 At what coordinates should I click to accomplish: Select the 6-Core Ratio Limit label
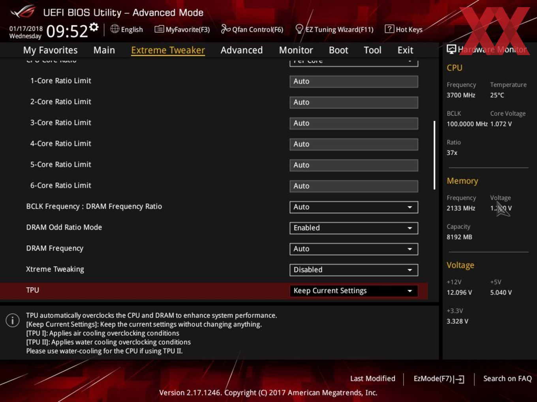[61, 186]
